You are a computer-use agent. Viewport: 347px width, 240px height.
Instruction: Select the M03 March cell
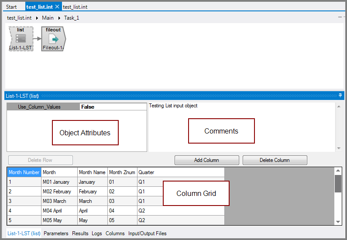pyautogui.click(x=59, y=201)
